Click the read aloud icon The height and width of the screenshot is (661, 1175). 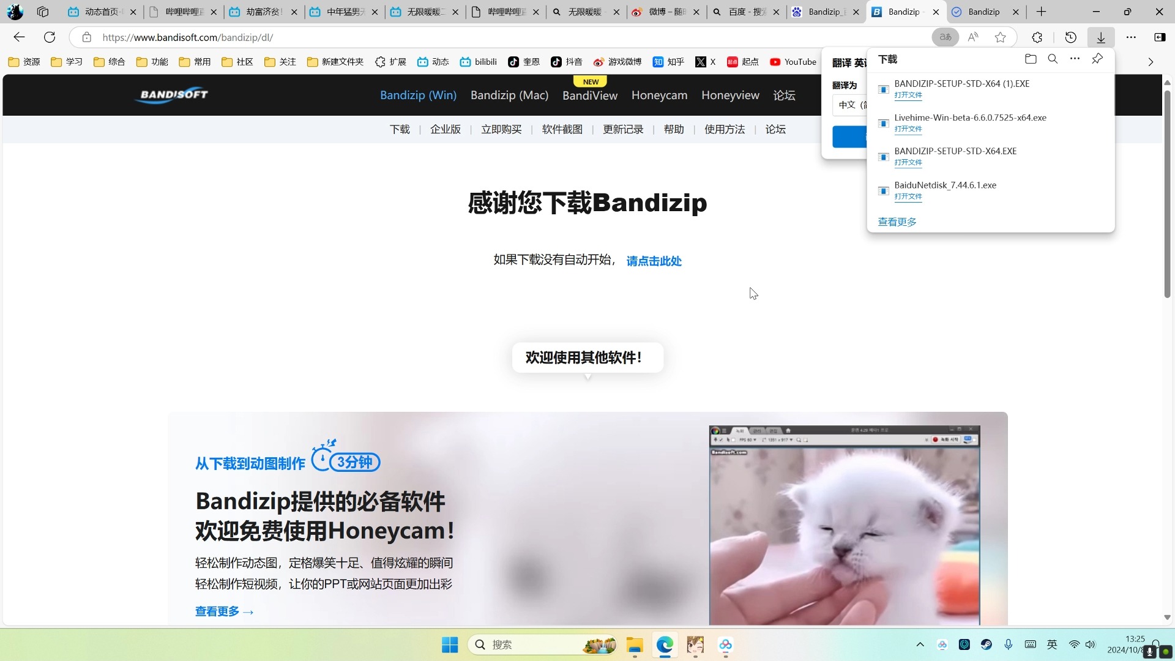click(x=973, y=37)
